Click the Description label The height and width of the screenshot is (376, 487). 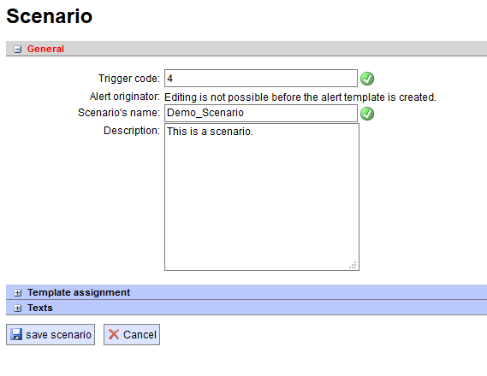[132, 131]
